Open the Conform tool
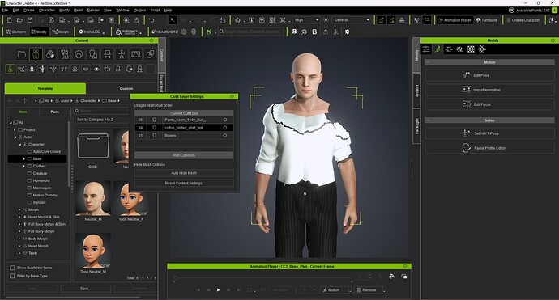Viewport: 559px width, 300px height. [x=16, y=32]
